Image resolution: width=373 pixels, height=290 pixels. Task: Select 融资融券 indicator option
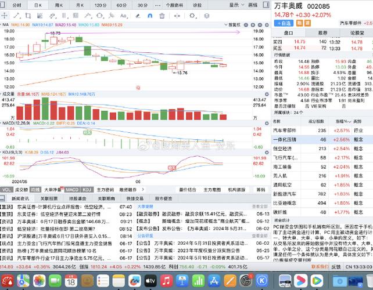pyautogui.click(x=128, y=190)
